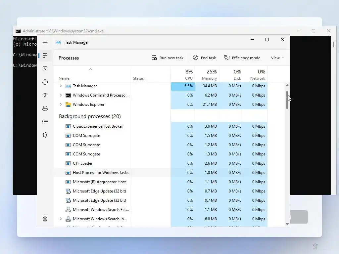Click the sort arrow above Name column

[x=91, y=69]
